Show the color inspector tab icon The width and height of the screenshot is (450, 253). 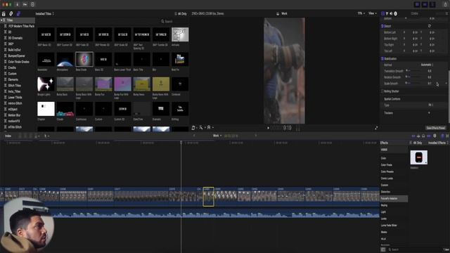click(x=387, y=13)
